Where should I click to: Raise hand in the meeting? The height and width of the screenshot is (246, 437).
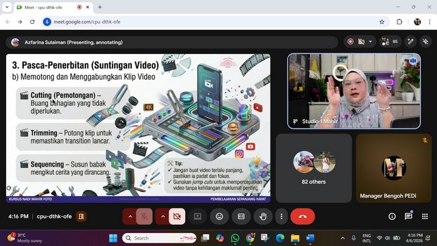(263, 217)
